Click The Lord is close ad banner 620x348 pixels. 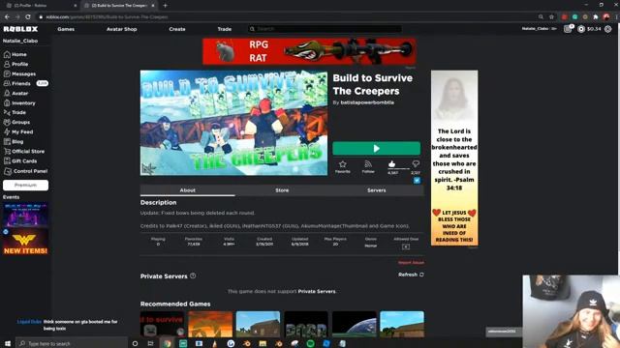click(454, 158)
